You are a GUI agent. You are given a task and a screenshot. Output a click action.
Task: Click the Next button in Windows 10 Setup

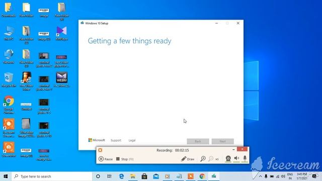(x=222, y=141)
